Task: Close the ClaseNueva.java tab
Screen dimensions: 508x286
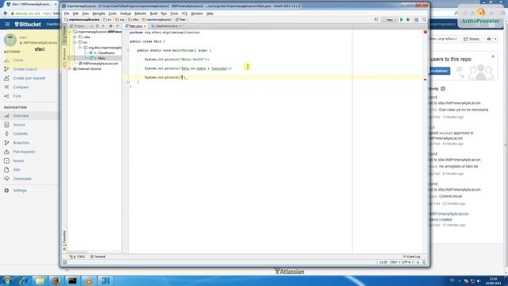Action: click(180, 26)
